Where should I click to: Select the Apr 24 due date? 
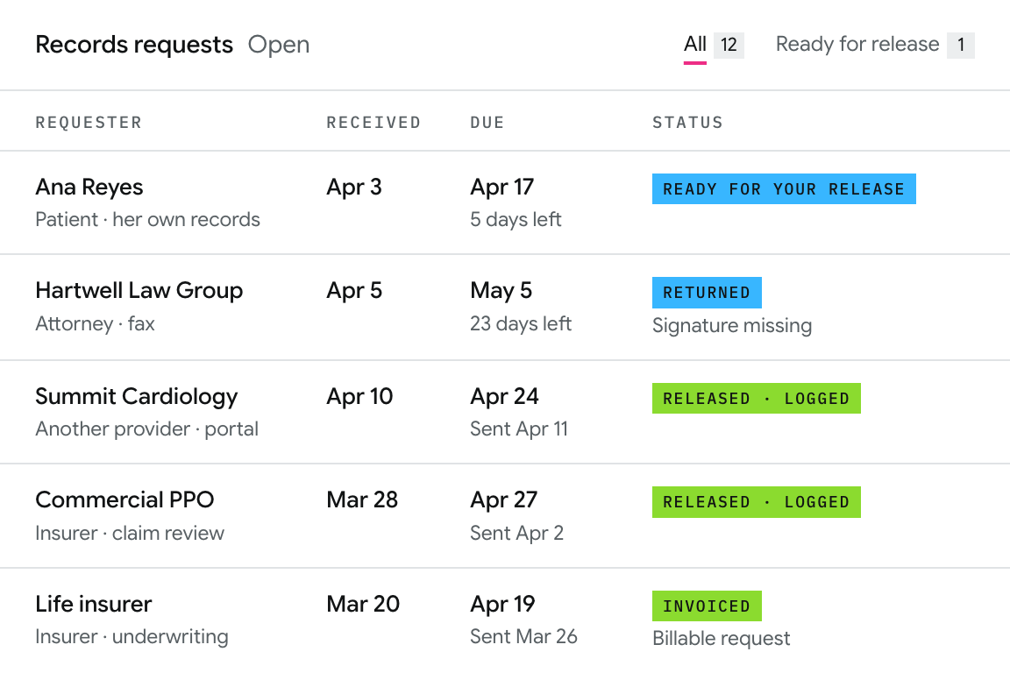[x=504, y=396]
